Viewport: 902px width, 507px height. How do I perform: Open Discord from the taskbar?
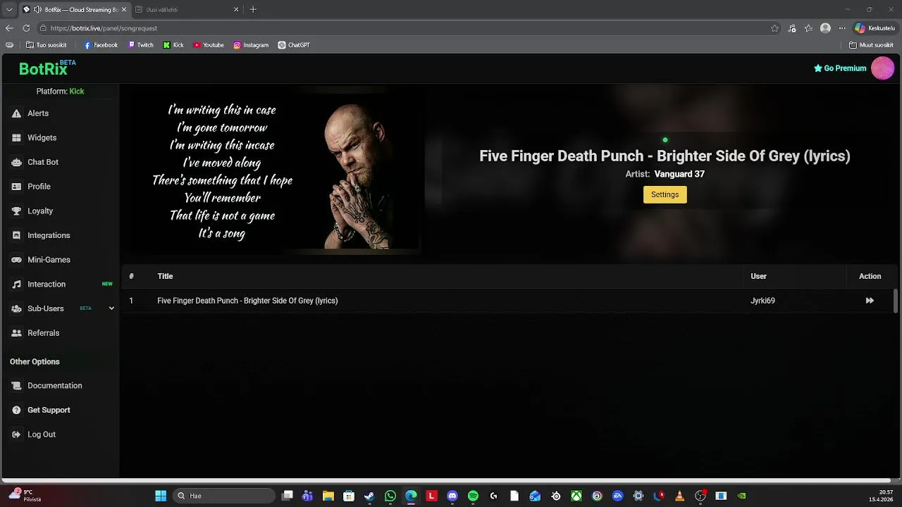click(x=452, y=496)
